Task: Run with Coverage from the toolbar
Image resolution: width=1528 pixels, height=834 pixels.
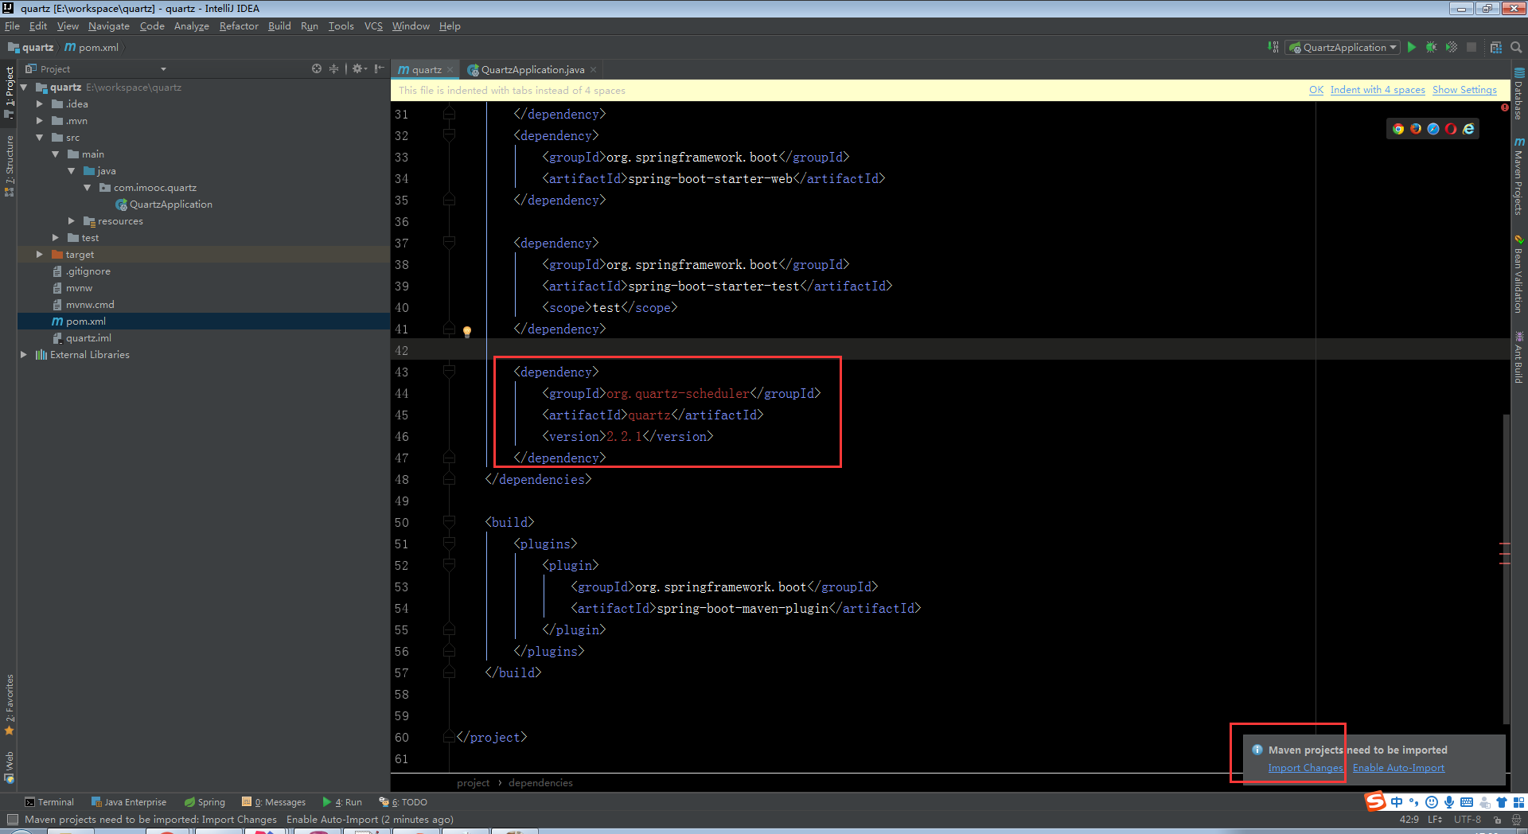Action: (x=1452, y=48)
